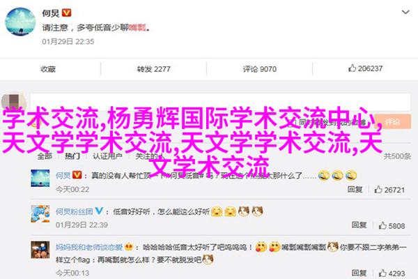Select the 全部 comments tab
Image resolution: width=418 pixels, height=279 pixels.
tap(45, 156)
